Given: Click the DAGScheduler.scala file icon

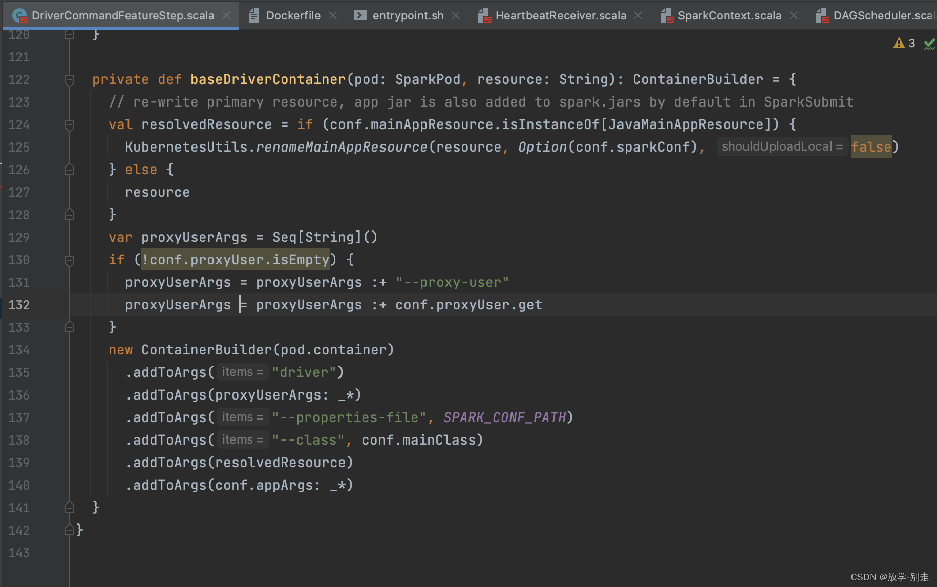Looking at the screenshot, I should click(x=822, y=16).
